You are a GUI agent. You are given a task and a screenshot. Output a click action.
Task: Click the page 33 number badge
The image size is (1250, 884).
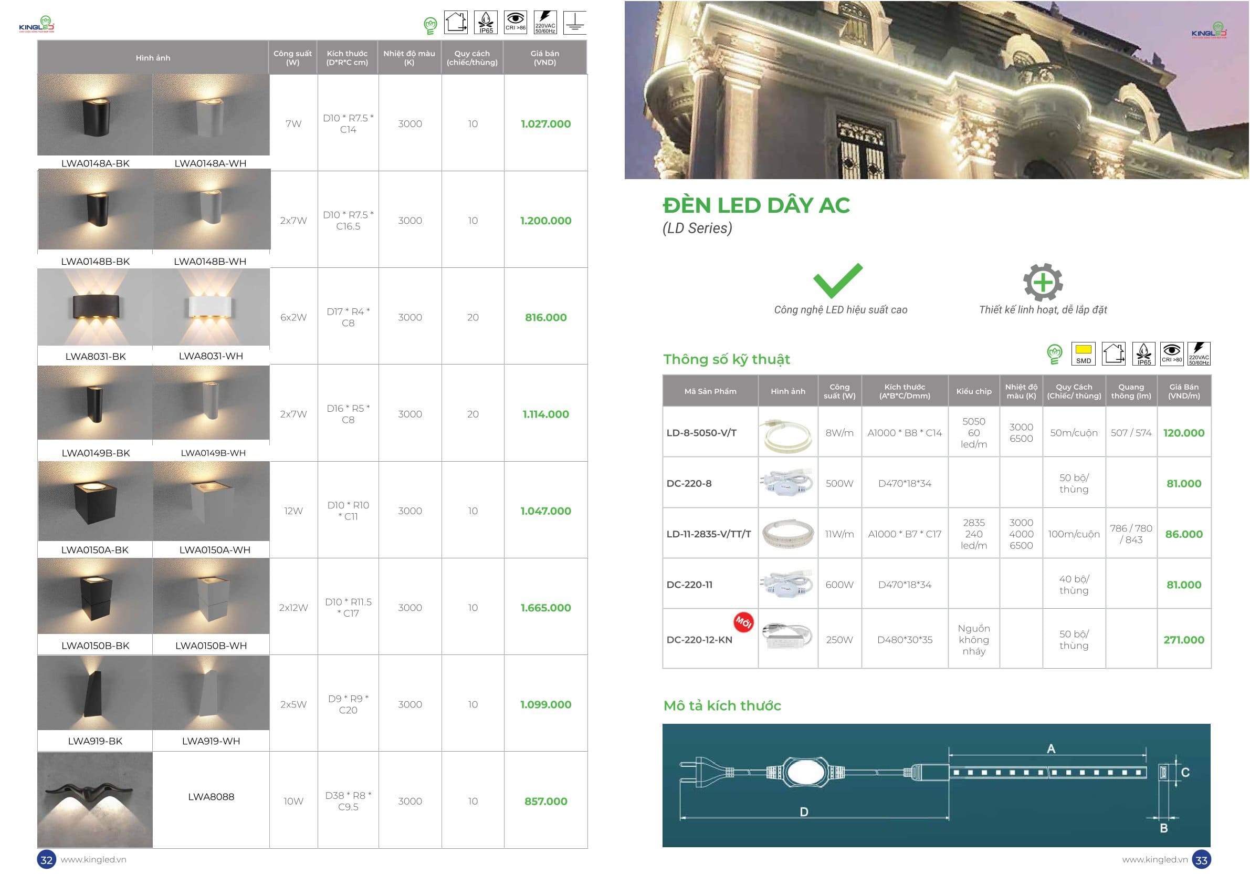pyautogui.click(x=1201, y=860)
